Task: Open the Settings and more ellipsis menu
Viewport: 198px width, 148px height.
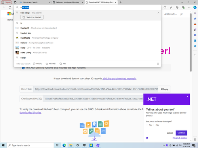Action: [189, 7]
